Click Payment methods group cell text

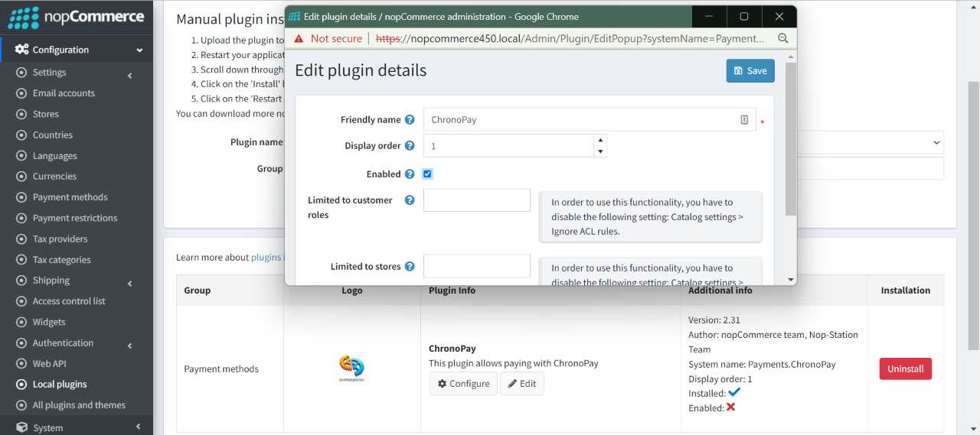(221, 369)
